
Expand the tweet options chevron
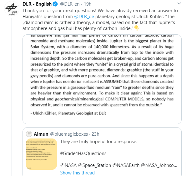pos(179,3)
